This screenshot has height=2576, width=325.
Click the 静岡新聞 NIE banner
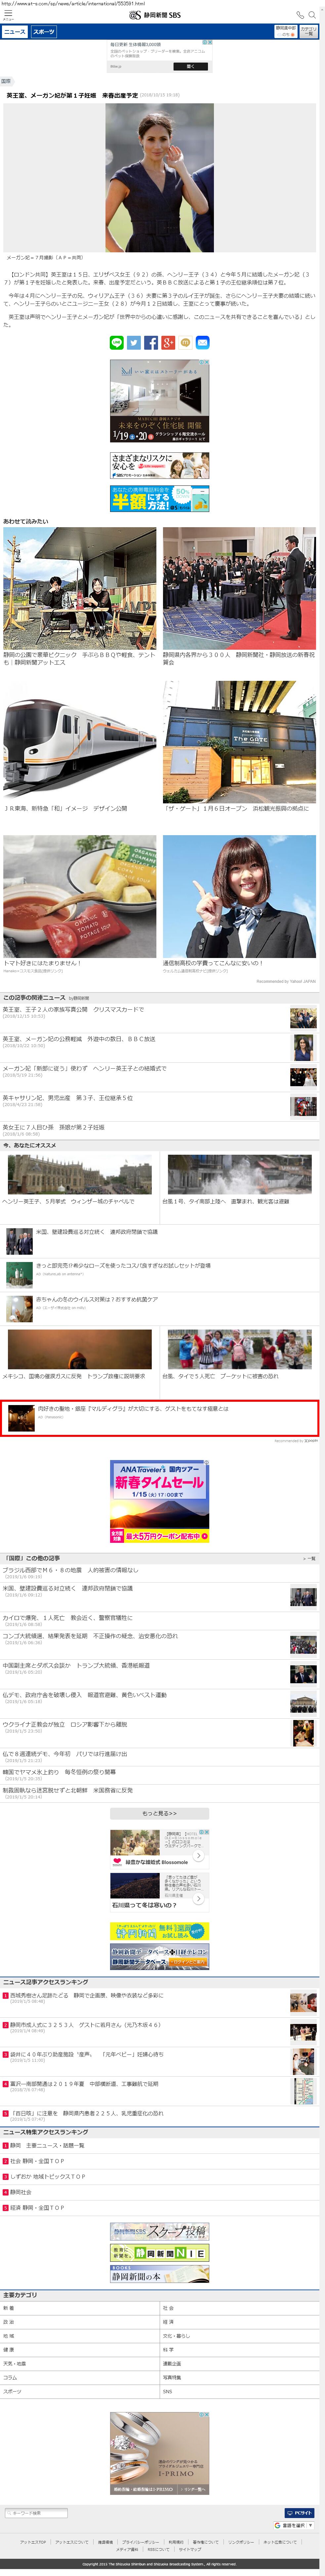click(x=159, y=2253)
